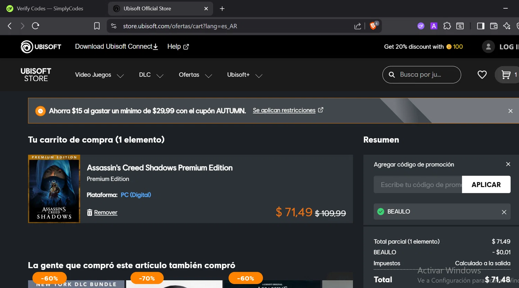Click the LOG IN button
The image size is (519, 288).
pos(509,47)
